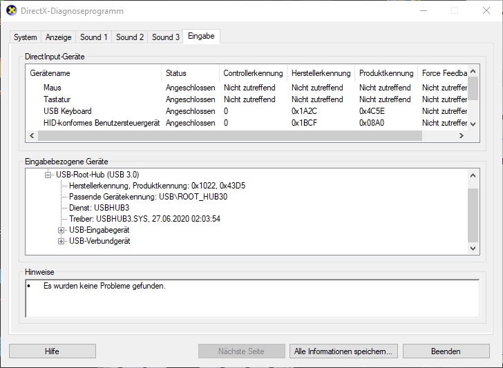Expand the USB-Eingabegerät node

(x=61, y=230)
